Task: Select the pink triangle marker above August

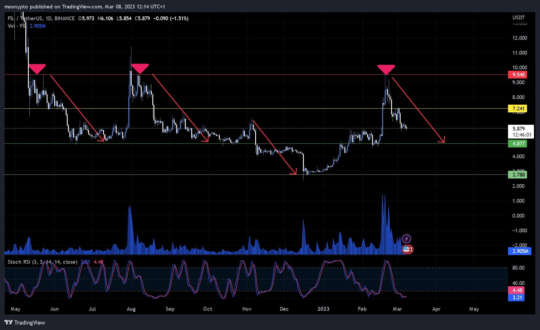Action: point(140,69)
